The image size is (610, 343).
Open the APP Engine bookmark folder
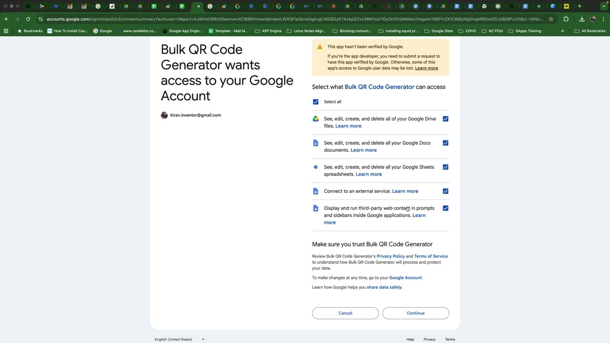tap(268, 31)
